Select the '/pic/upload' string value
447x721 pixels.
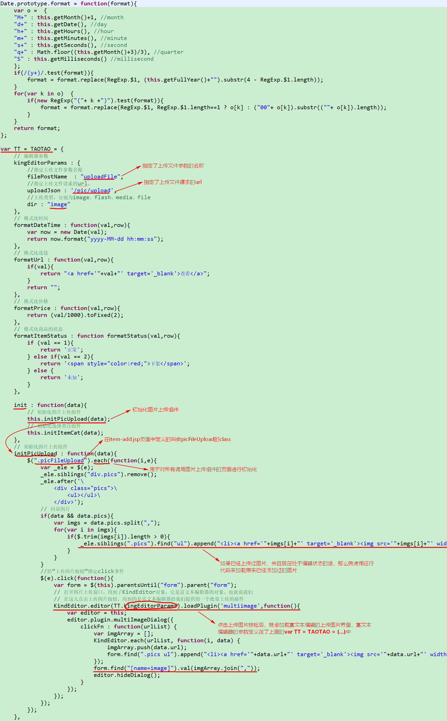coord(92,191)
